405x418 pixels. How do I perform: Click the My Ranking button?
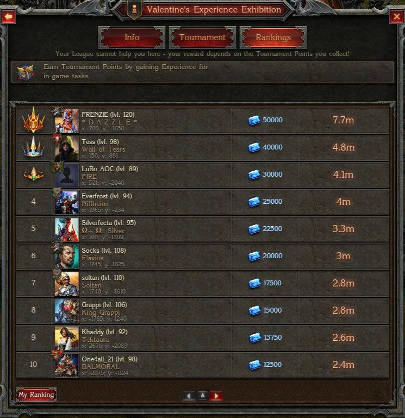pyautogui.click(x=36, y=395)
